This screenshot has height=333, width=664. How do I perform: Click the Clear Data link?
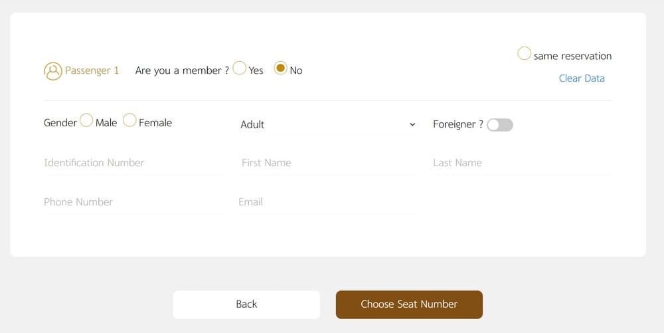click(582, 78)
